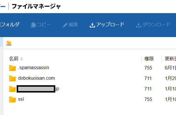Viewport: 176px width, 115px height.
Task: Select the ssl row permission 755
Action: pyautogui.click(x=148, y=99)
